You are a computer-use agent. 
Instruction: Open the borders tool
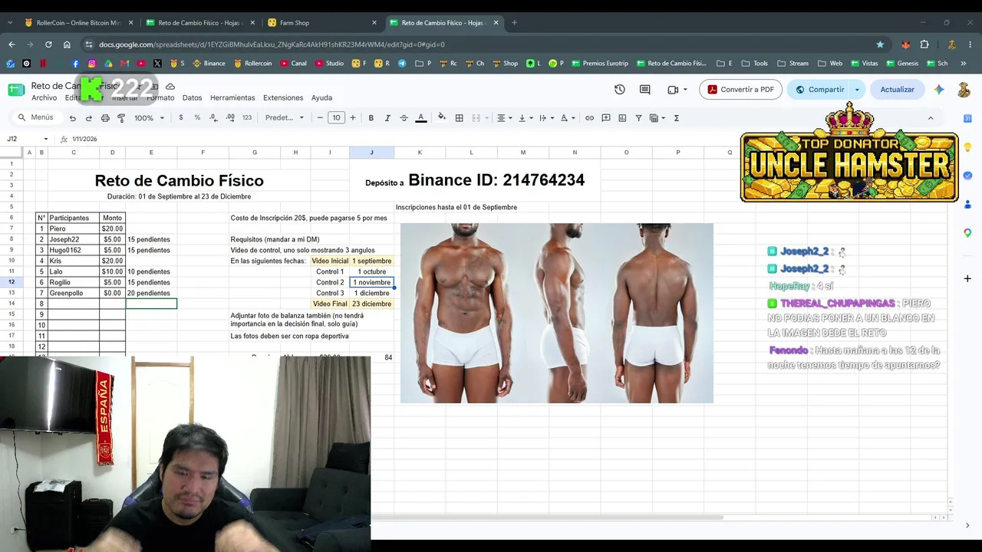tap(459, 118)
